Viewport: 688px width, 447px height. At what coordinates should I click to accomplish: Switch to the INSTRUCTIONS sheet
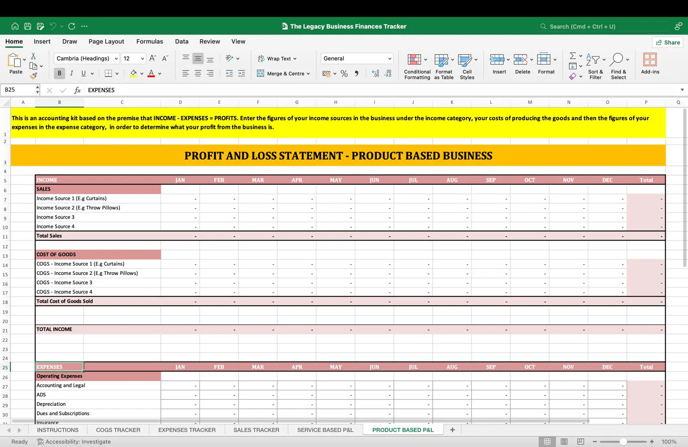point(58,430)
